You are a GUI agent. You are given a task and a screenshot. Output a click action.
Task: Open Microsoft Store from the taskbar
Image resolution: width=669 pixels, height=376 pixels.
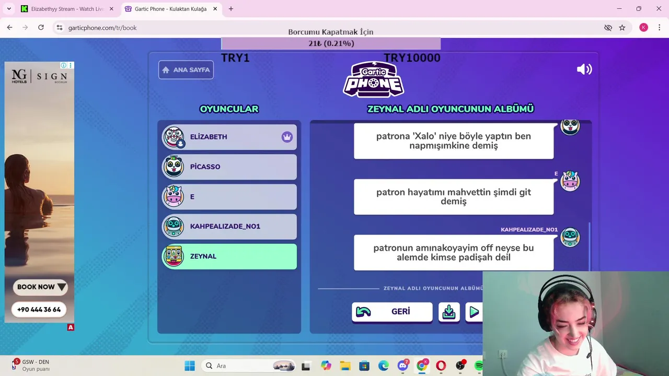point(364,366)
